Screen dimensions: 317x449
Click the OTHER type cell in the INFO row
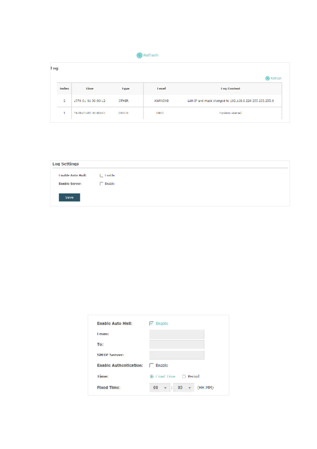click(x=123, y=113)
